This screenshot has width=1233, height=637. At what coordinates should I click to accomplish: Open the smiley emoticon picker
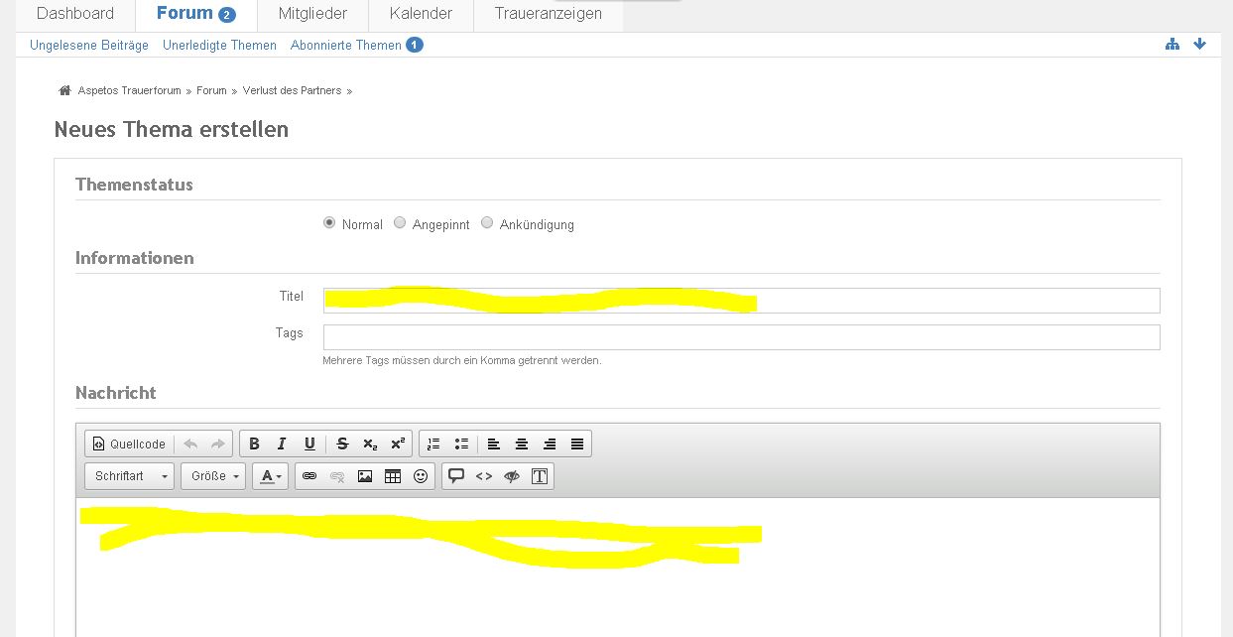421,476
